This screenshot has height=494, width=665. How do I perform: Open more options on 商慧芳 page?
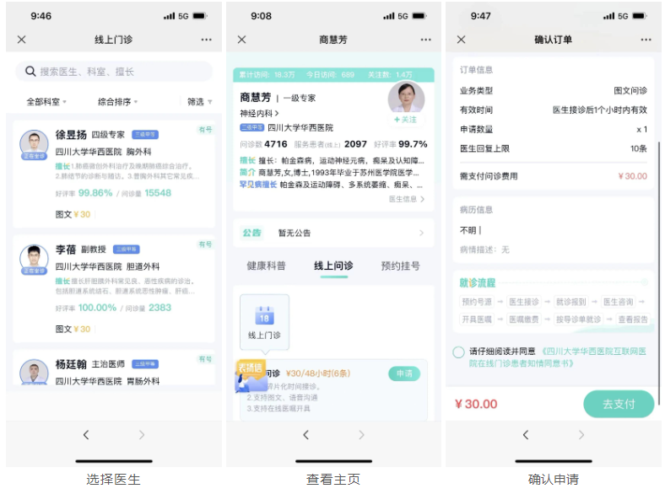click(426, 40)
